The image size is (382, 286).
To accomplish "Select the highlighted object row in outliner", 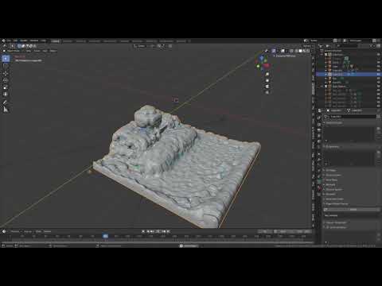I will coord(349,75).
